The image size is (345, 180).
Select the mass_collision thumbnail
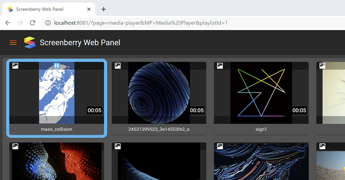[57, 93]
